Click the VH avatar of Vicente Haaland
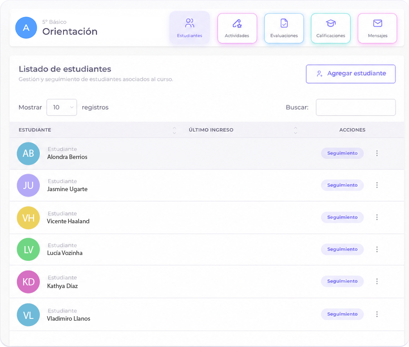The image size is (409, 347). [x=28, y=218]
